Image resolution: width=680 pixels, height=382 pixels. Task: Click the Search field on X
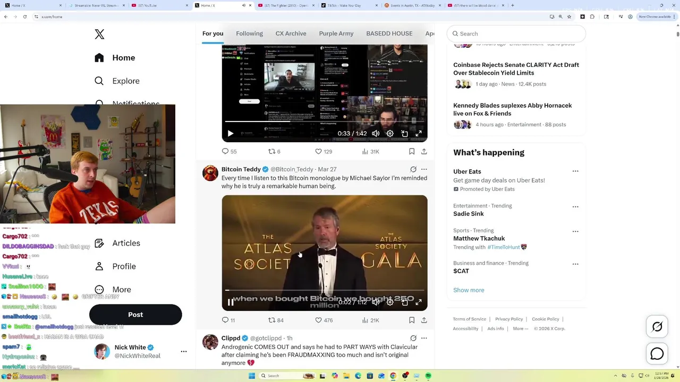516,33
